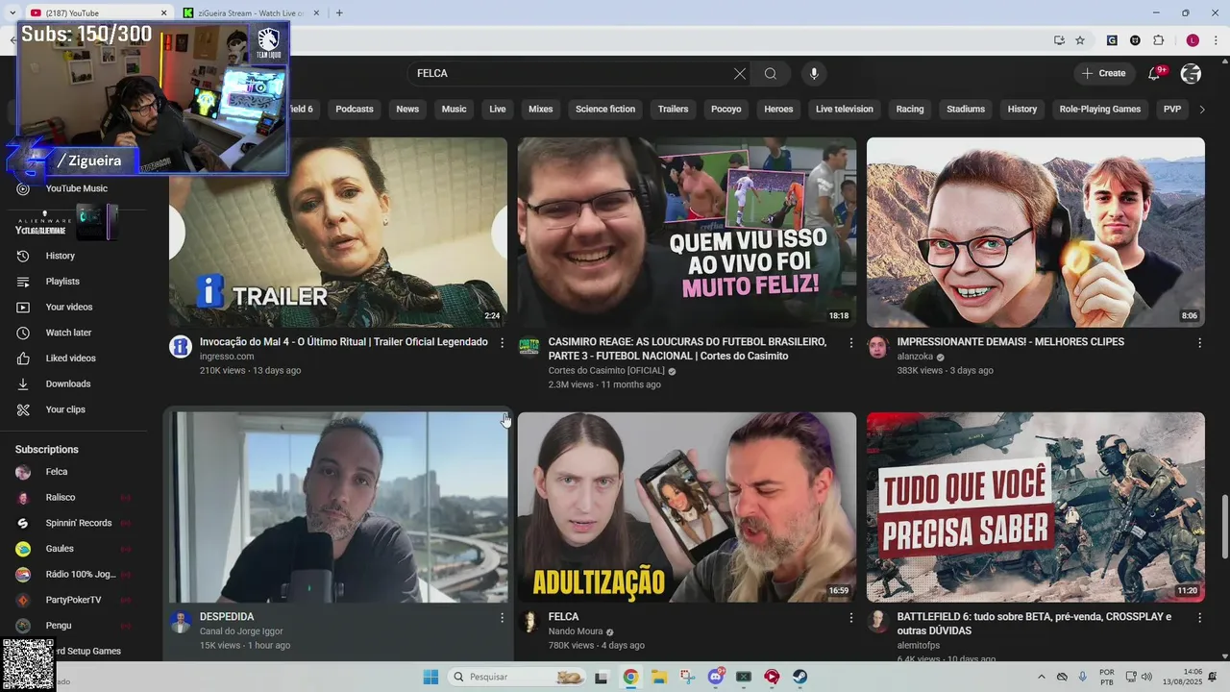
Task: Open options for BATTLEFIELD 6 video
Action: [x=1199, y=618]
